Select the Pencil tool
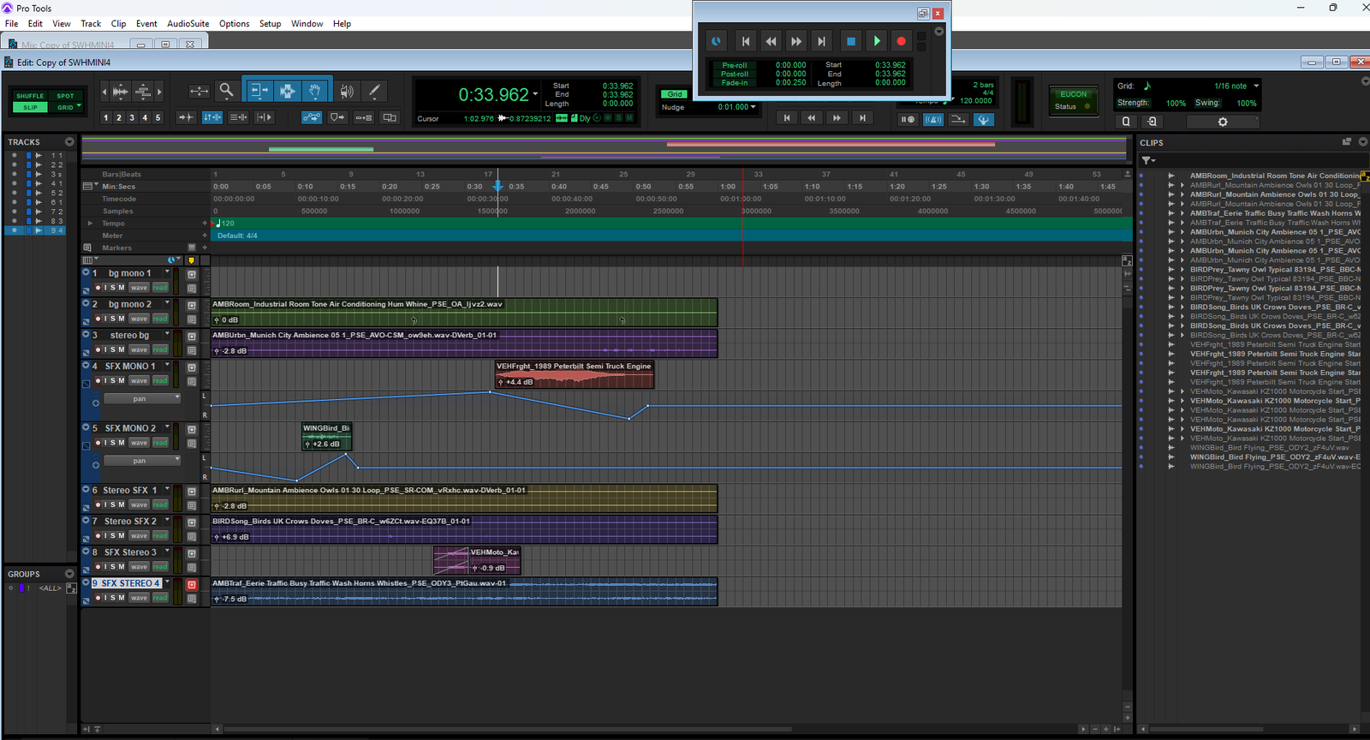Image resolution: width=1370 pixels, height=740 pixels. pos(374,90)
